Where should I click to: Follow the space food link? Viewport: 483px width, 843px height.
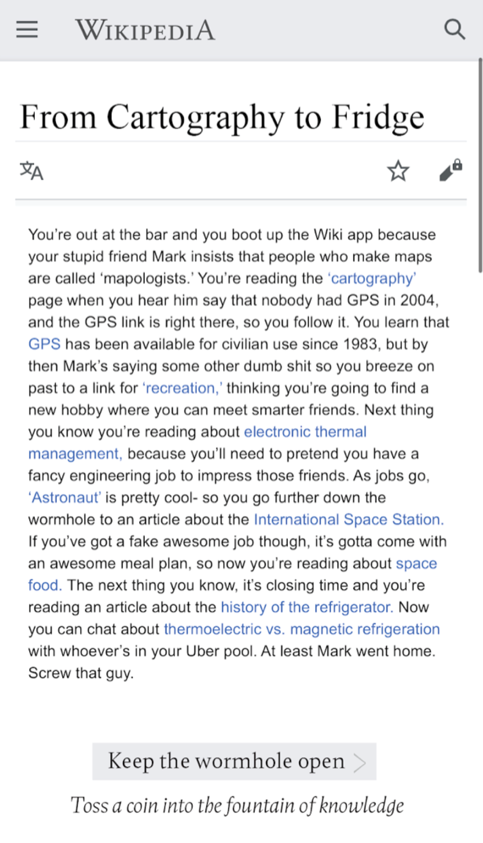(x=416, y=563)
